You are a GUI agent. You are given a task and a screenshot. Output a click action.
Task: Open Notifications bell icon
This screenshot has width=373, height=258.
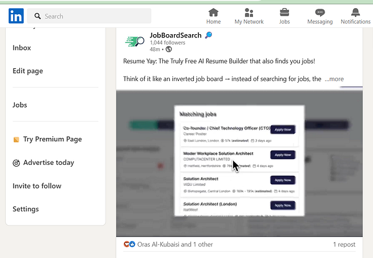click(356, 12)
